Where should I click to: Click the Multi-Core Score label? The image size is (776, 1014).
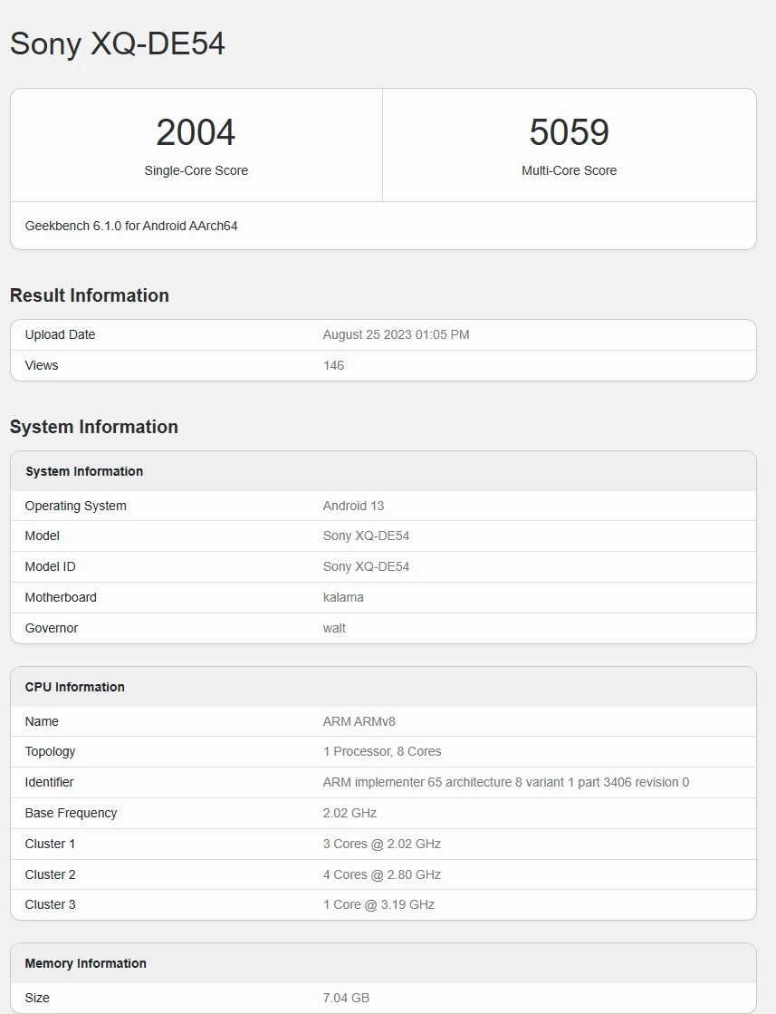click(x=569, y=170)
